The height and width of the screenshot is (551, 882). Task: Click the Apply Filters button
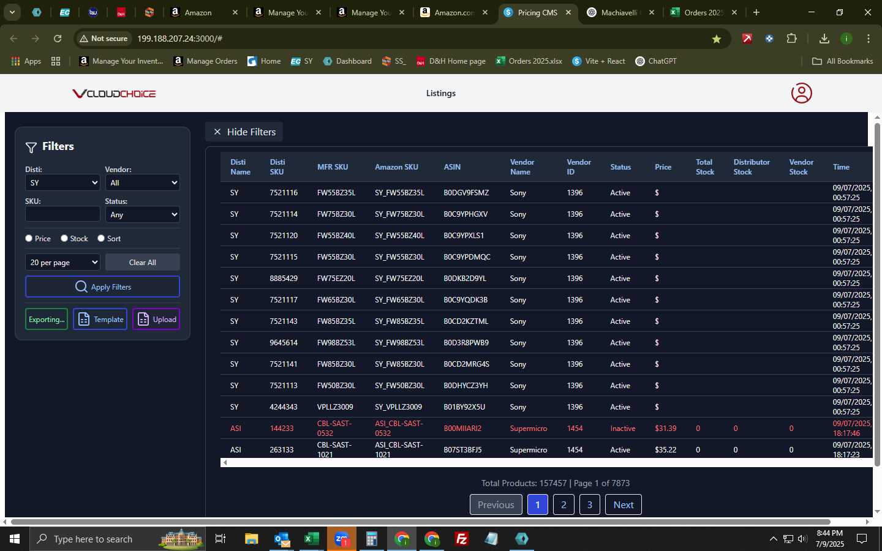point(102,287)
